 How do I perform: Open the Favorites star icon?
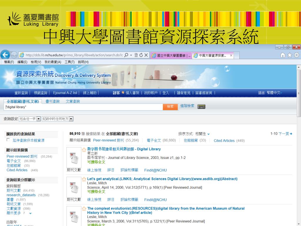tap(290, 55)
